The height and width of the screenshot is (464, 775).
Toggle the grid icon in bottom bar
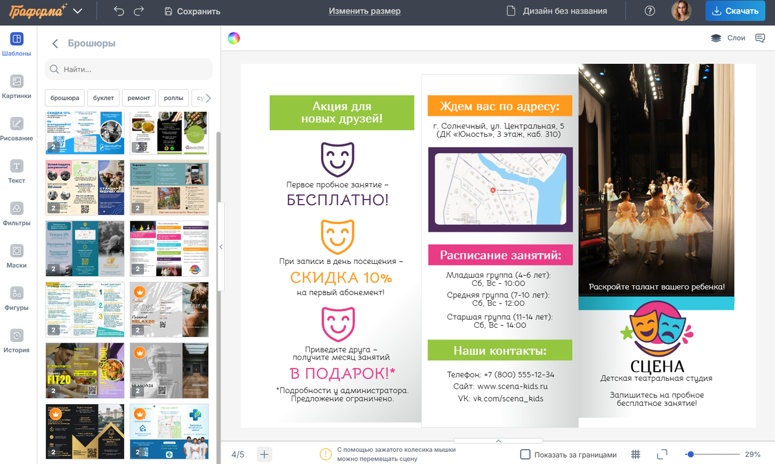tap(635, 454)
